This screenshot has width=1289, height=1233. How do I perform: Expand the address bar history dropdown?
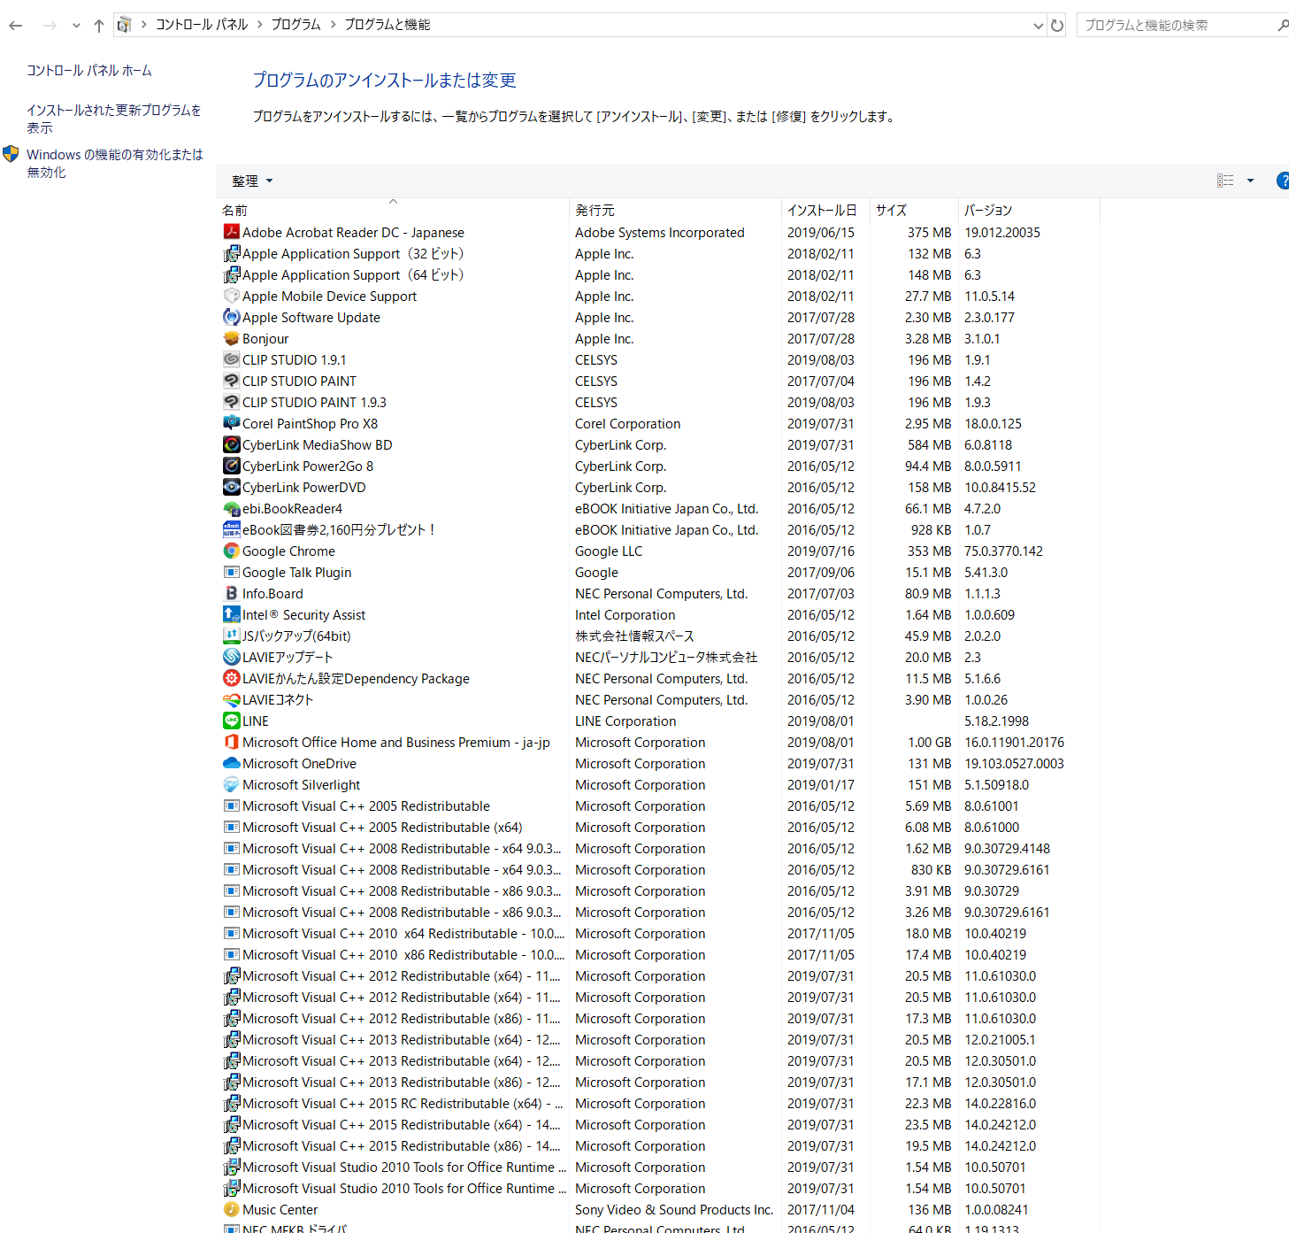(1039, 26)
